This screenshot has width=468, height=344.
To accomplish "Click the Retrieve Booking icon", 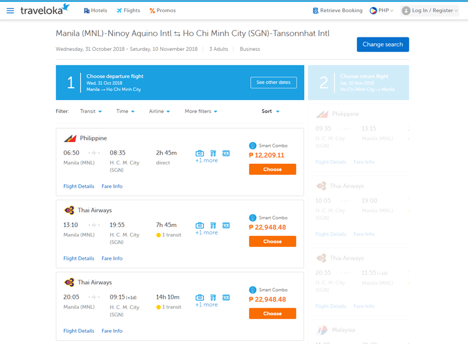I will pyautogui.click(x=315, y=11).
